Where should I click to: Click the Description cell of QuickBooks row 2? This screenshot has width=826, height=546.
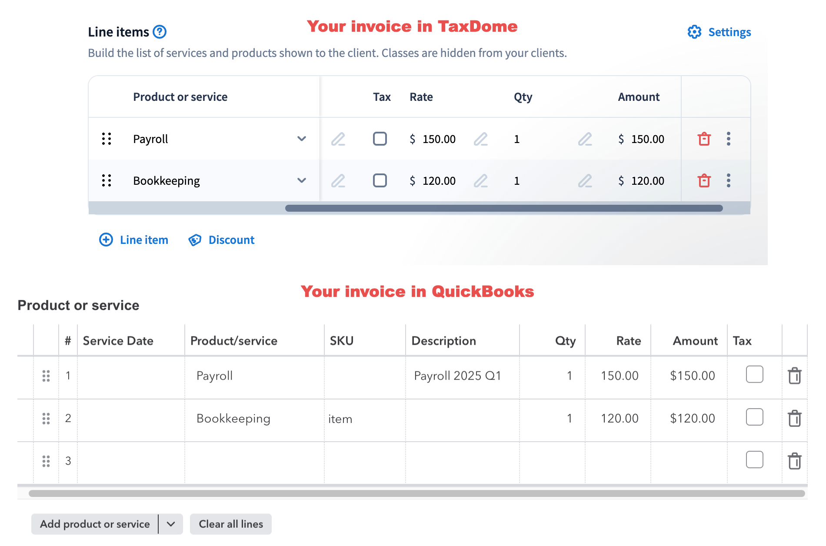click(x=462, y=419)
